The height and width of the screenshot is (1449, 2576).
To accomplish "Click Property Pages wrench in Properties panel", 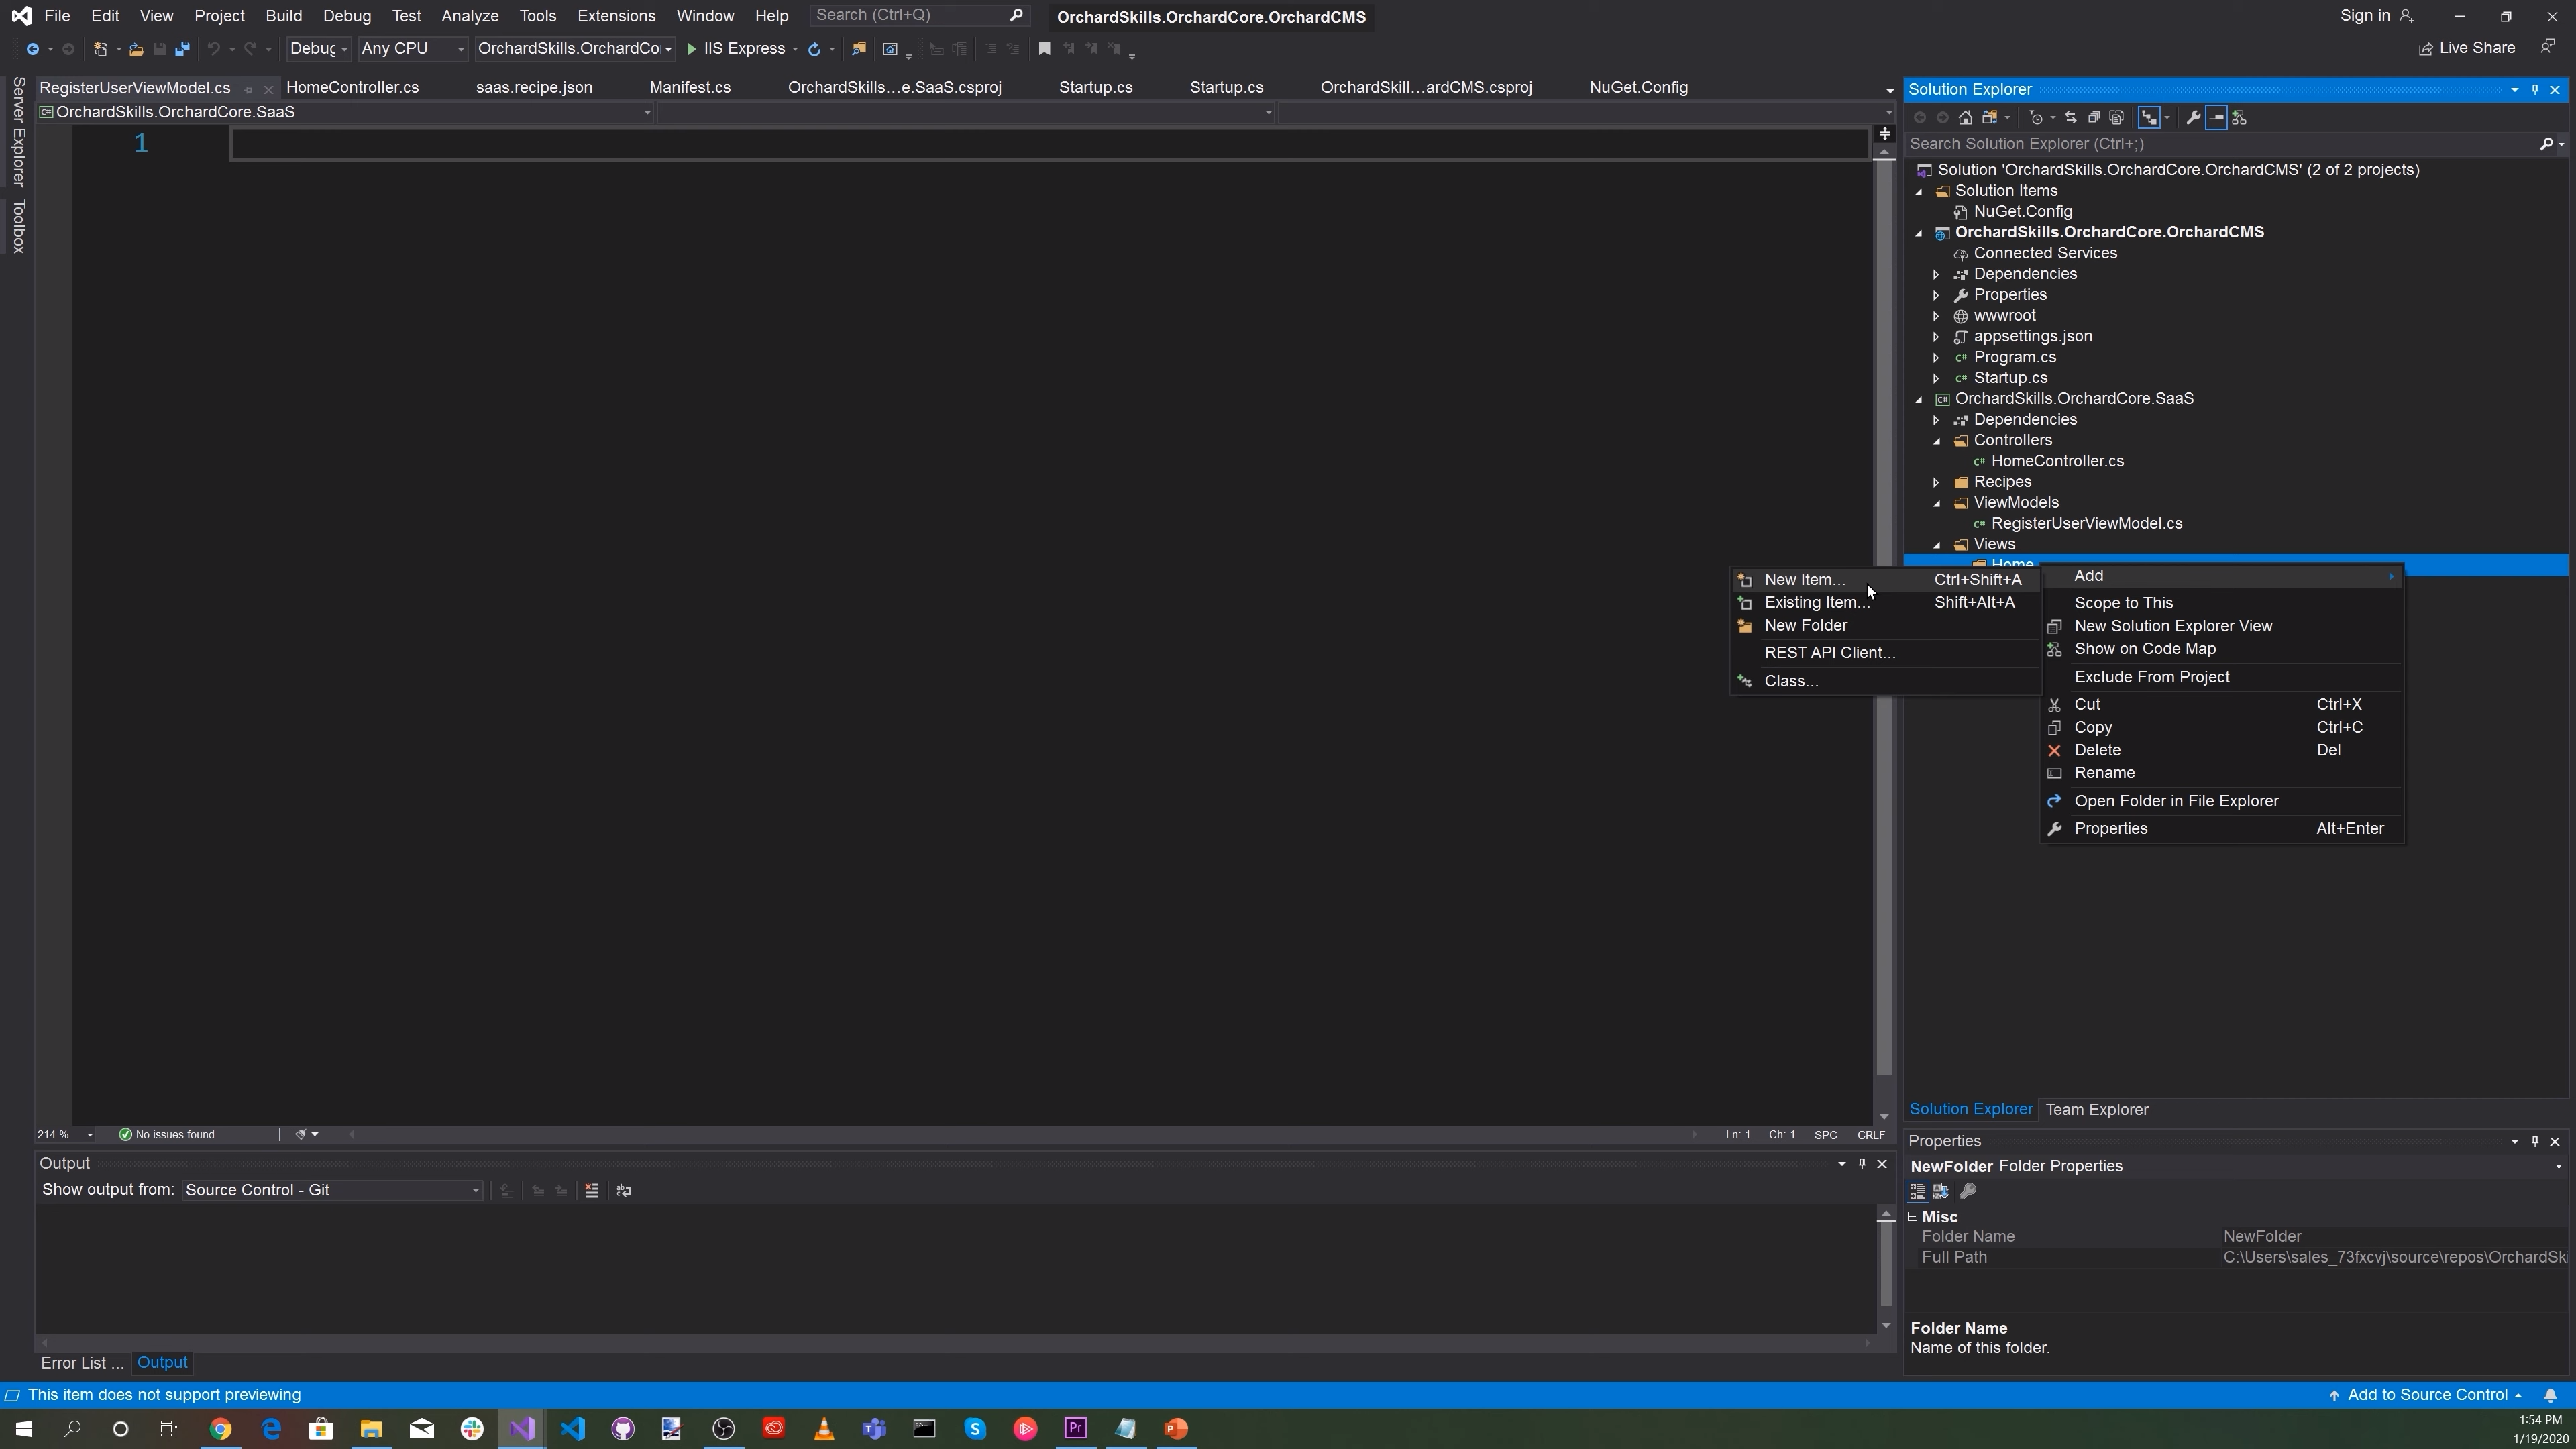I will point(1967,1191).
